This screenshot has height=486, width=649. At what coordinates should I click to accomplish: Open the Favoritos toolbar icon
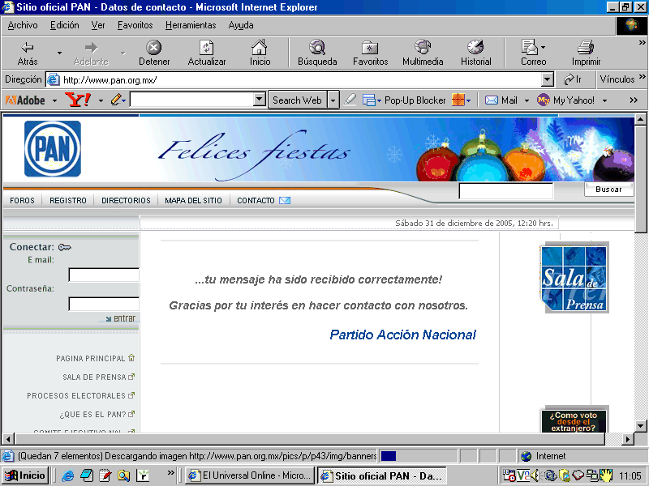point(370,48)
